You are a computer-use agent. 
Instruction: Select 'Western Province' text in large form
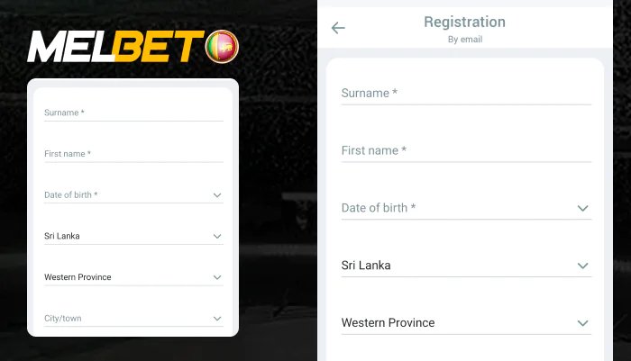point(388,323)
